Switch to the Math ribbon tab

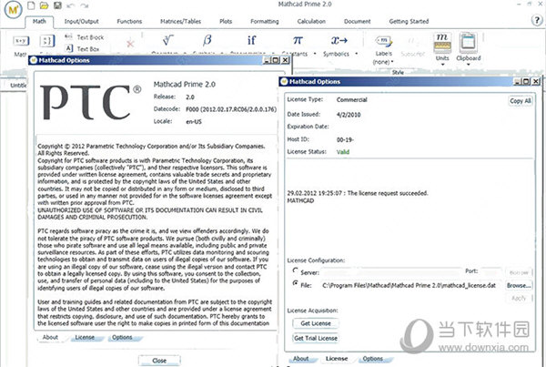click(x=39, y=21)
